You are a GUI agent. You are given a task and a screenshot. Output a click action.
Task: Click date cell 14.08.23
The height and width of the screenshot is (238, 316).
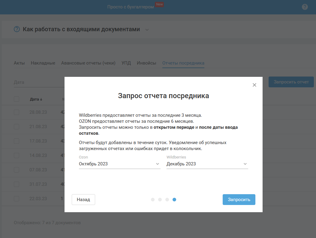tap(38, 155)
